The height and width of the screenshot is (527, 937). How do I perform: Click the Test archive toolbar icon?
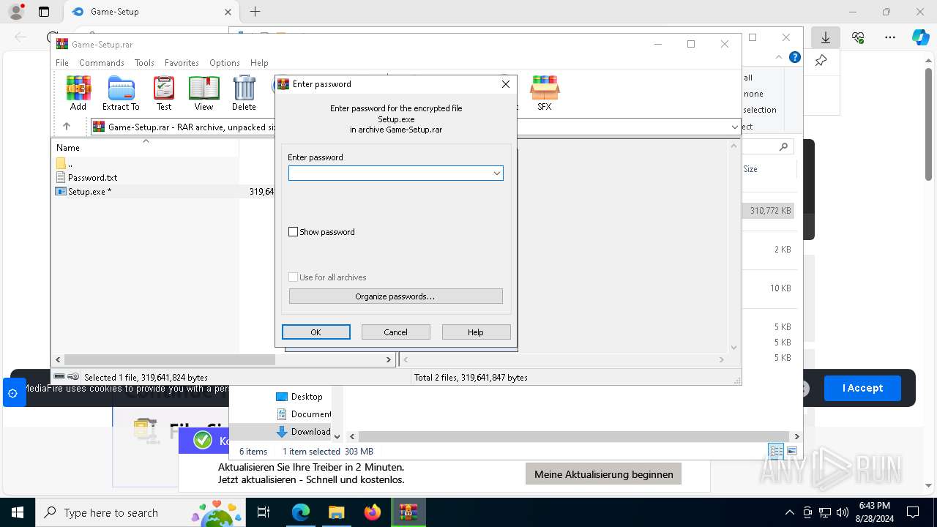coord(164,93)
